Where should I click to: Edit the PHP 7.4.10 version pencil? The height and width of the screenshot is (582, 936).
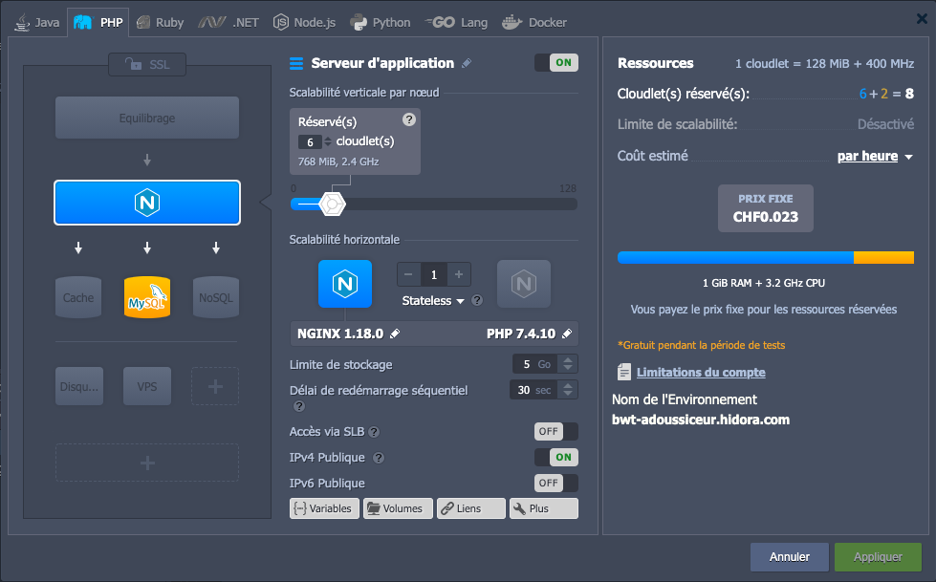tap(567, 334)
